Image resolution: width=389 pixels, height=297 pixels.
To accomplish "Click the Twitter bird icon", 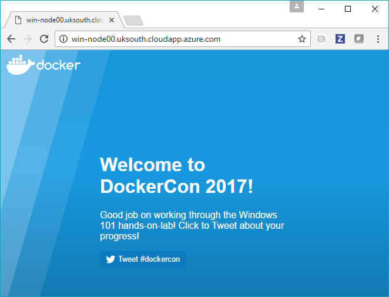I will [x=110, y=259].
